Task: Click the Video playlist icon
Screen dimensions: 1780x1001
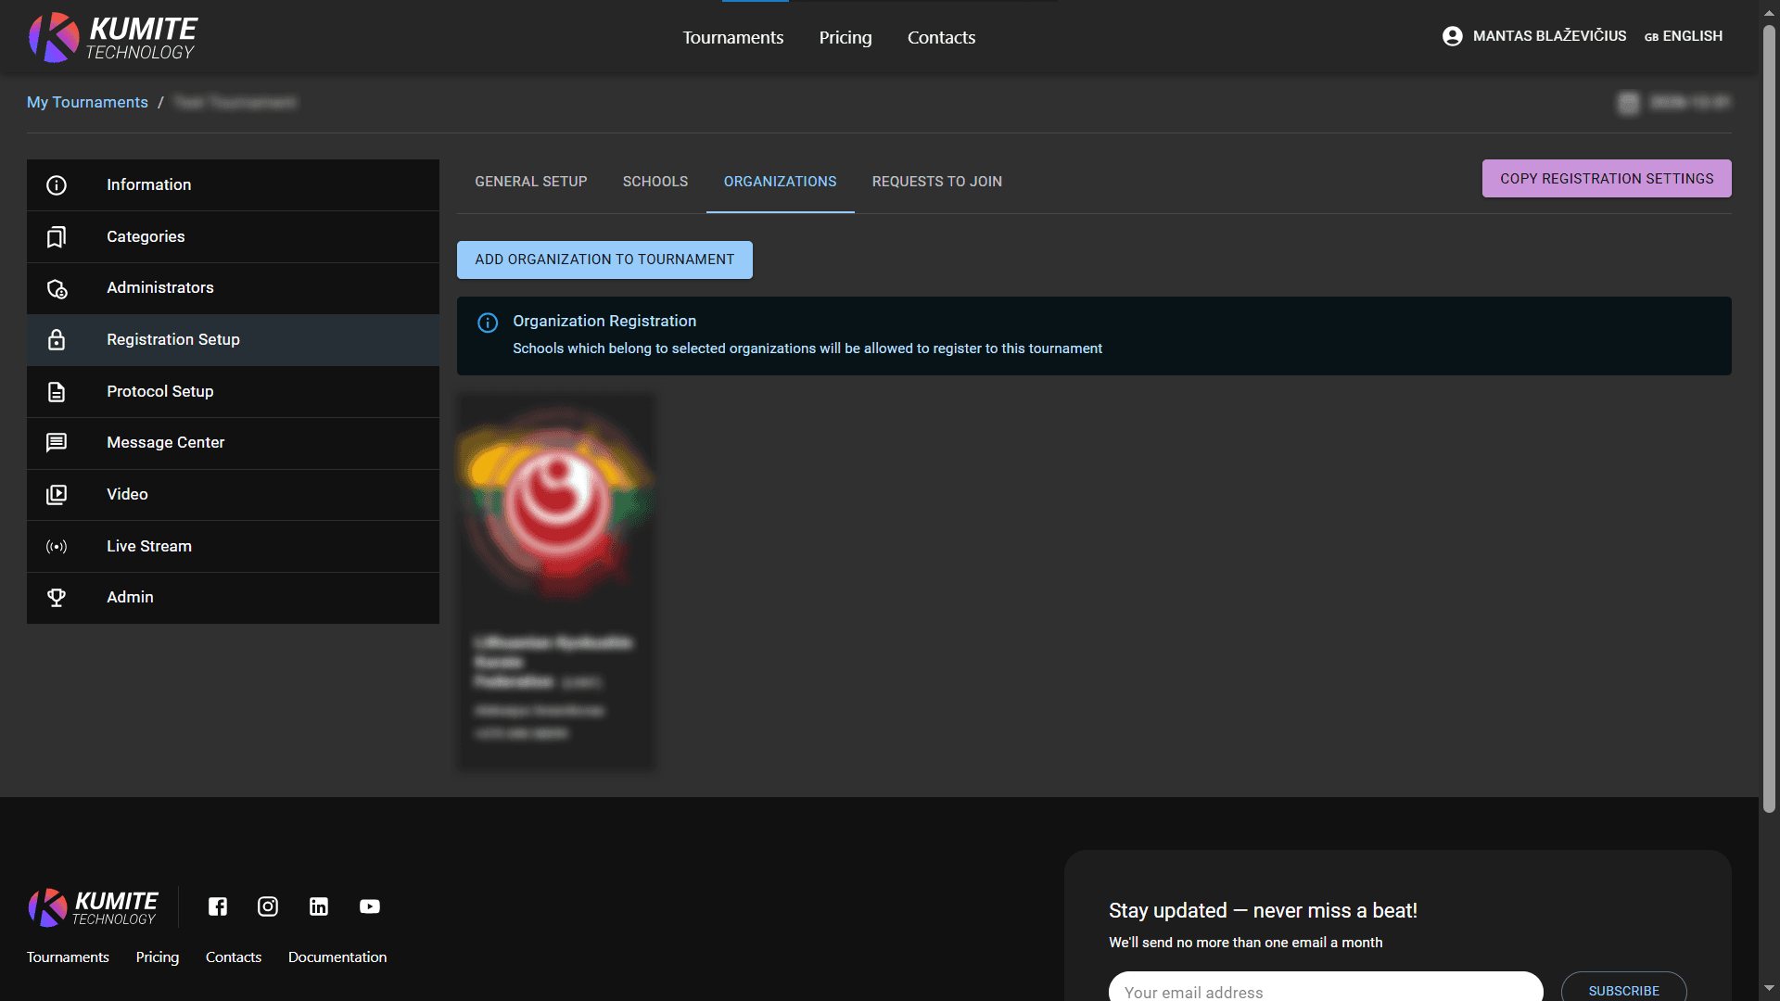Action: tap(57, 495)
